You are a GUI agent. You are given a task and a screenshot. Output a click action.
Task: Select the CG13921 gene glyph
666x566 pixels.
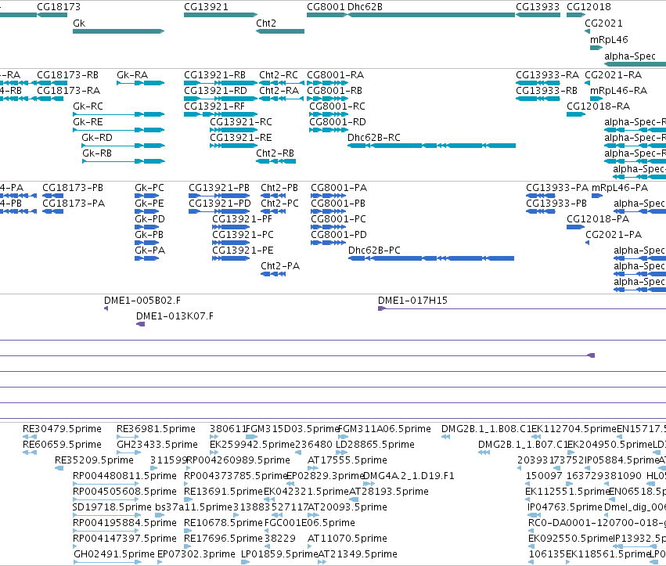[x=221, y=15]
